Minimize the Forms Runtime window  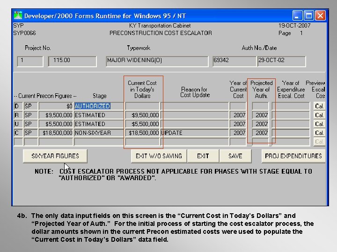297,15
